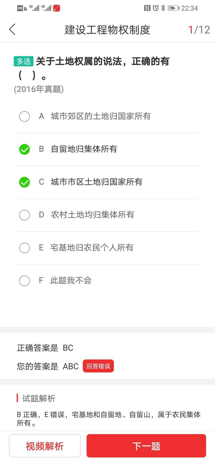Screen dimensions: 215x466
Task: Tap the red app notification icon
Action: tap(57, 8)
